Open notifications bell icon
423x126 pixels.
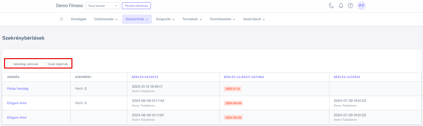(341, 5)
